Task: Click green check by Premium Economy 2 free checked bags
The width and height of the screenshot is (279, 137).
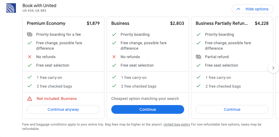Action: tap(30, 86)
